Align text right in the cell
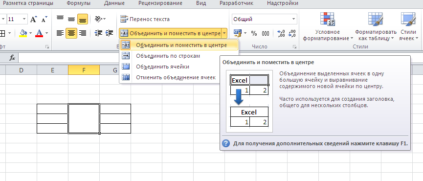 coord(83,33)
